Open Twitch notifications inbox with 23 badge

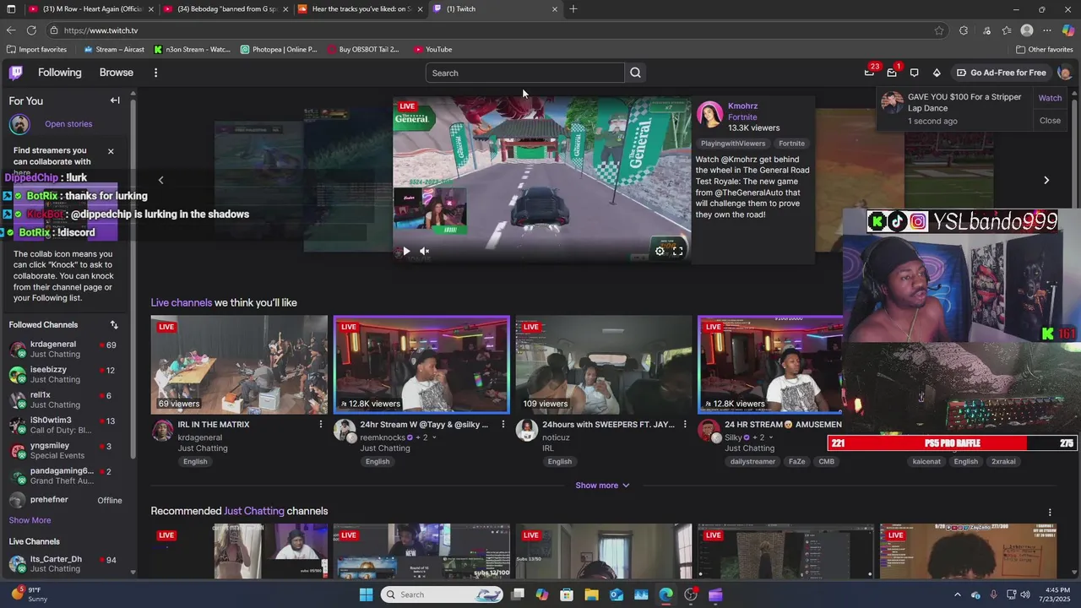(x=869, y=73)
